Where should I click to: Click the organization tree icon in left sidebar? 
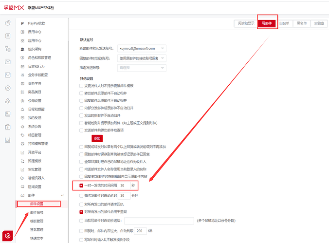[x=8, y=49]
